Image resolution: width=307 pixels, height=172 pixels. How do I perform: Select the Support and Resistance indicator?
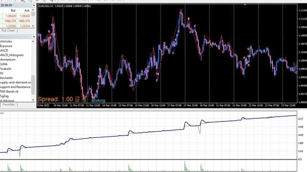tap(15, 87)
